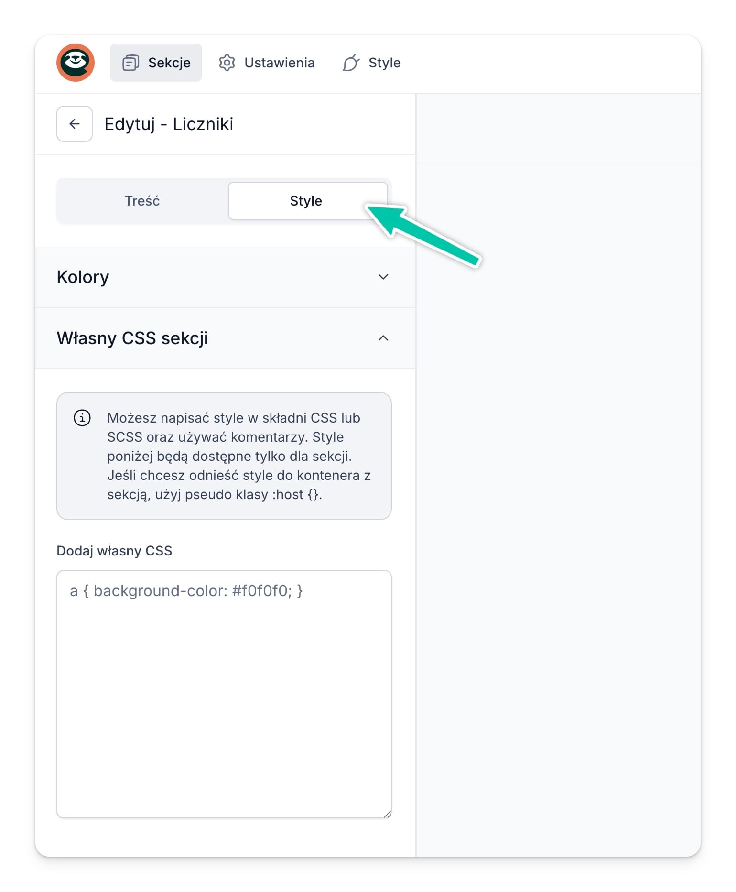
Task: Focus the Dodaj własny CSS textarea
Action: coord(224,694)
